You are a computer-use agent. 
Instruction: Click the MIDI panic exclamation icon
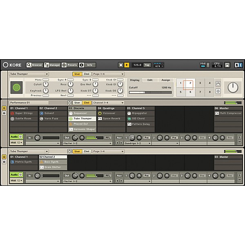(208, 65)
